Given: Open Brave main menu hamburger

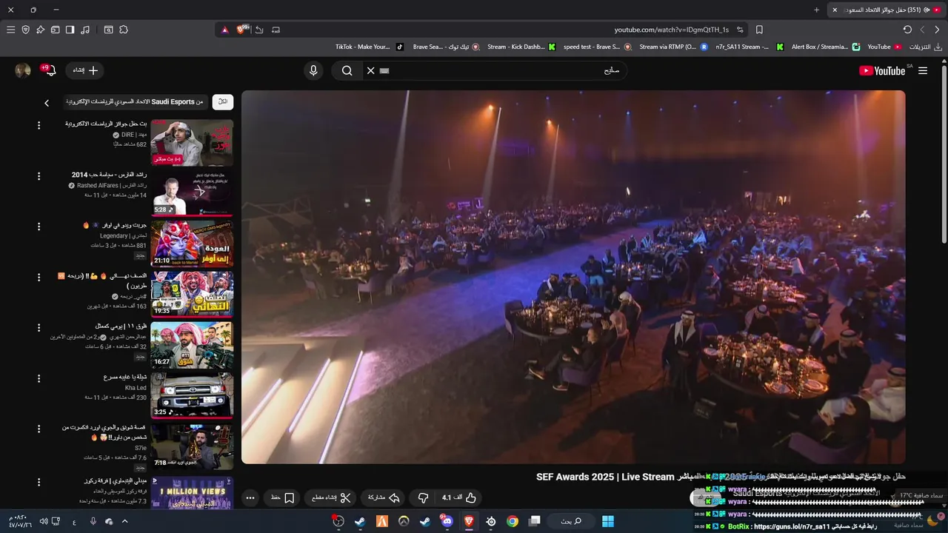Looking at the screenshot, I should point(10,30).
